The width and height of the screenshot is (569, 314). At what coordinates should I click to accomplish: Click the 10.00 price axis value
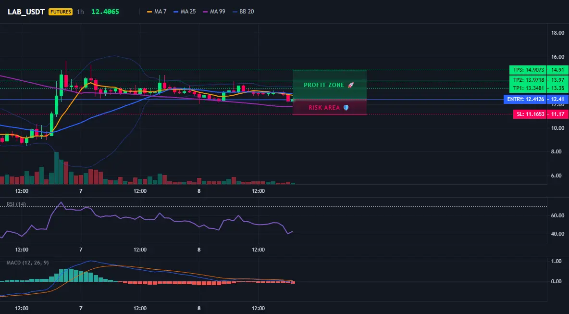558,128
